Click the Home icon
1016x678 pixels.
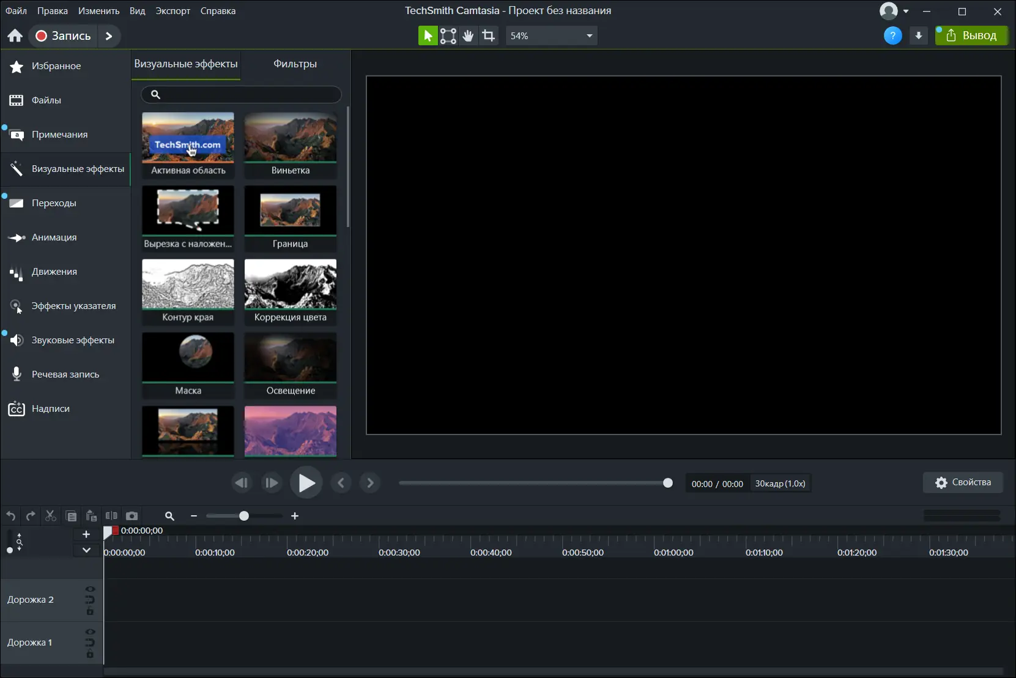point(15,36)
